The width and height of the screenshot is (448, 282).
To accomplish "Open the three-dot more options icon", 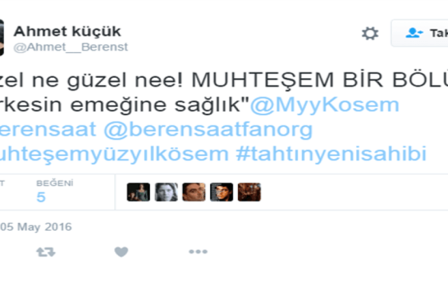I will [198, 251].
